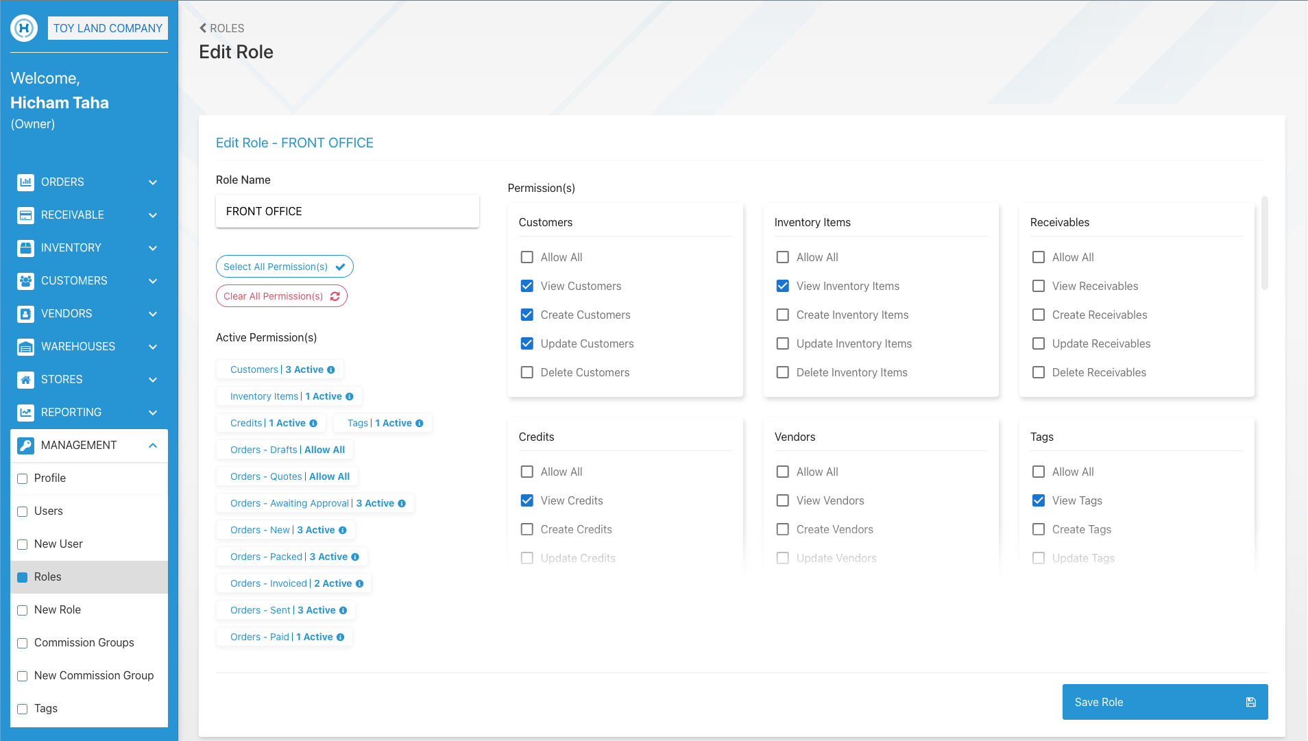Click the info icon on Inventory Items chip
1308x741 pixels.
coord(350,396)
